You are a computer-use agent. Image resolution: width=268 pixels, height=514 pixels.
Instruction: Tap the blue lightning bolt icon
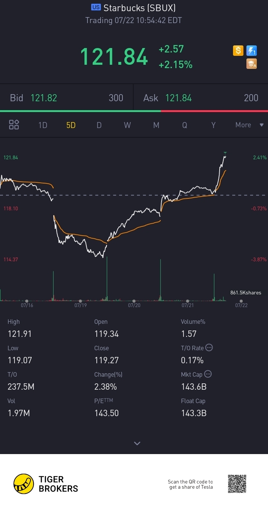252,51
